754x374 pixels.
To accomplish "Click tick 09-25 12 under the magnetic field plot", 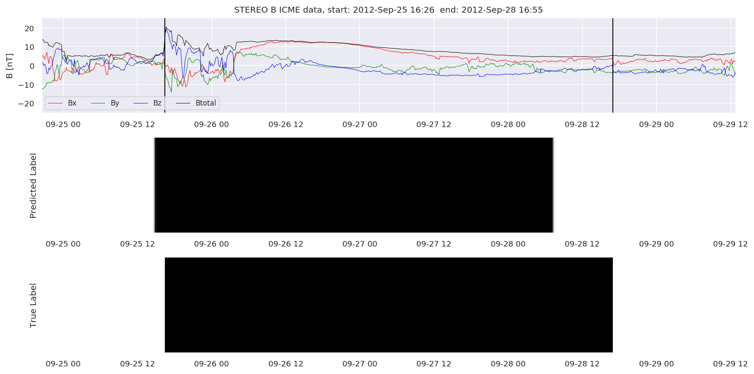I will pyautogui.click(x=138, y=125).
